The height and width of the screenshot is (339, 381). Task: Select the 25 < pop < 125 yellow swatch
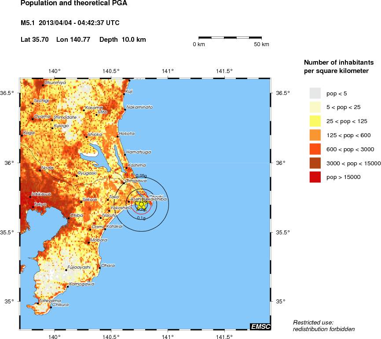point(315,121)
